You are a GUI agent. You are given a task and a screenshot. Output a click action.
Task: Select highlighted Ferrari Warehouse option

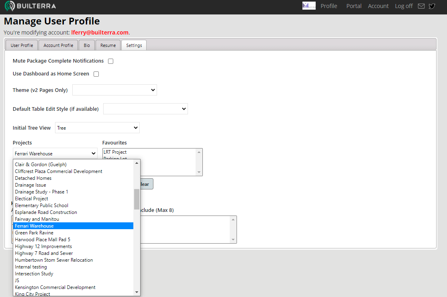[73, 226]
